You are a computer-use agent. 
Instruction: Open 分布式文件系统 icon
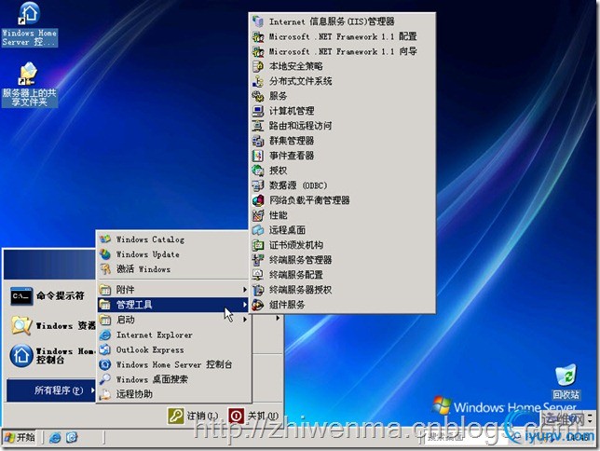[x=258, y=81]
